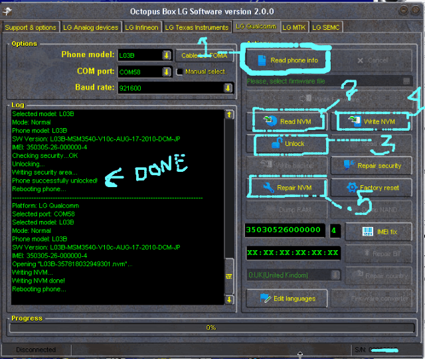
Task: Click the Dump RAM button
Action: pyautogui.click(x=286, y=210)
